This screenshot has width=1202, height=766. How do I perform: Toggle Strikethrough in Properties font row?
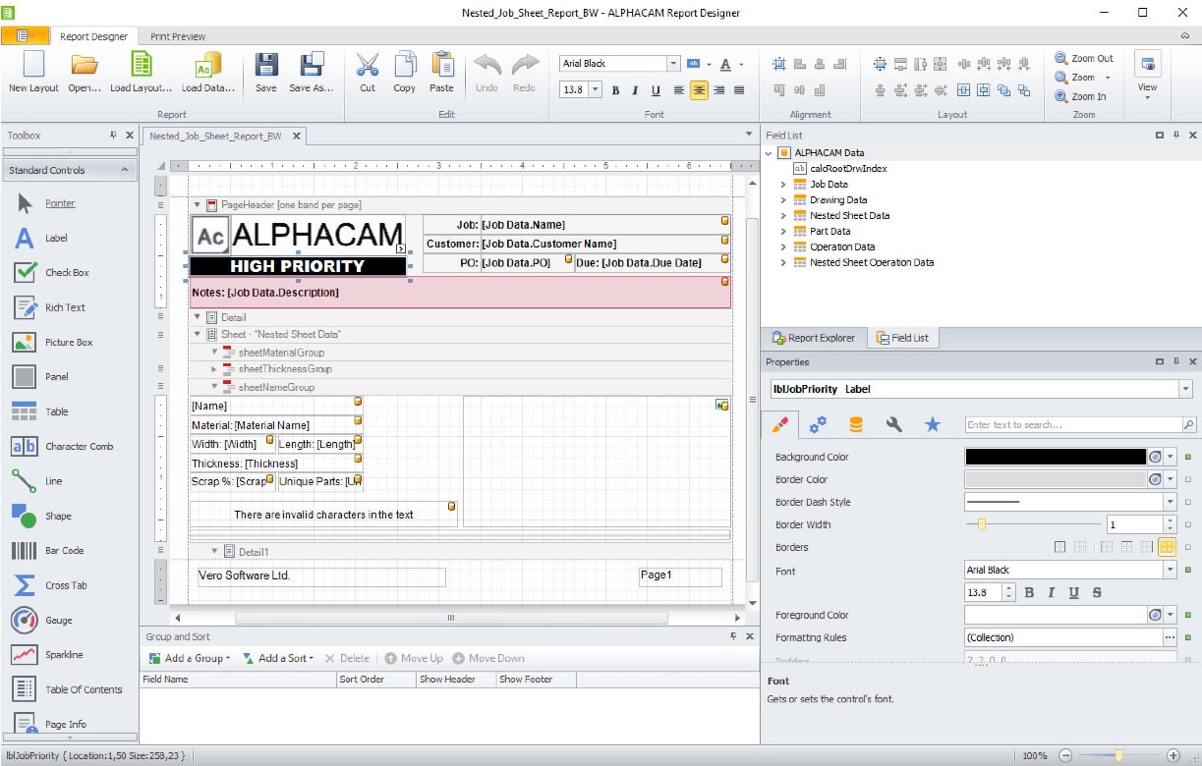click(1097, 592)
